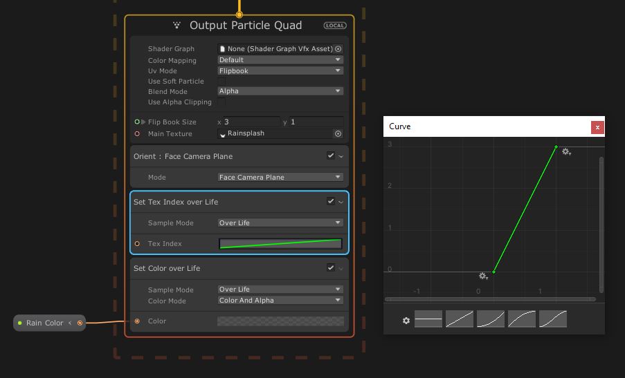This screenshot has width=625, height=378.
Task: Open the Uv Mode Flipbook dropdown
Action: click(x=280, y=70)
